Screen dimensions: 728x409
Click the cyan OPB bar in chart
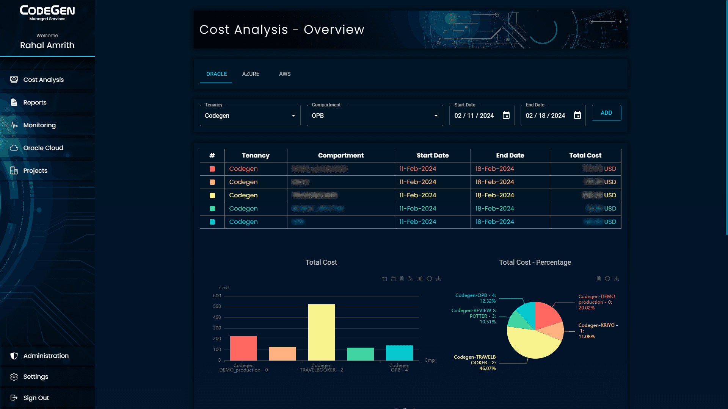399,353
